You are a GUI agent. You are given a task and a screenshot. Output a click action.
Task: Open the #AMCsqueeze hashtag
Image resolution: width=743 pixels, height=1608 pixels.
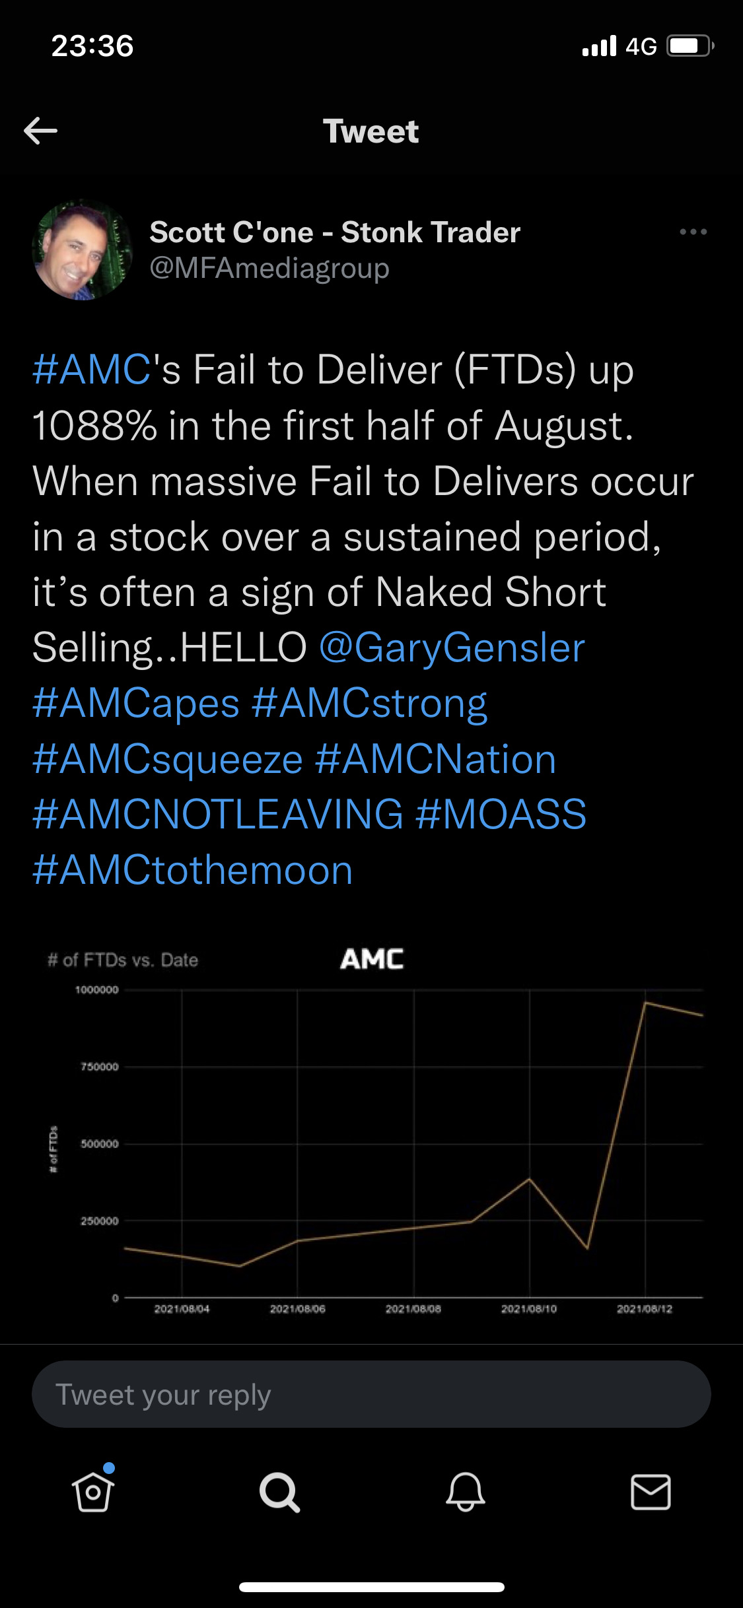168,759
